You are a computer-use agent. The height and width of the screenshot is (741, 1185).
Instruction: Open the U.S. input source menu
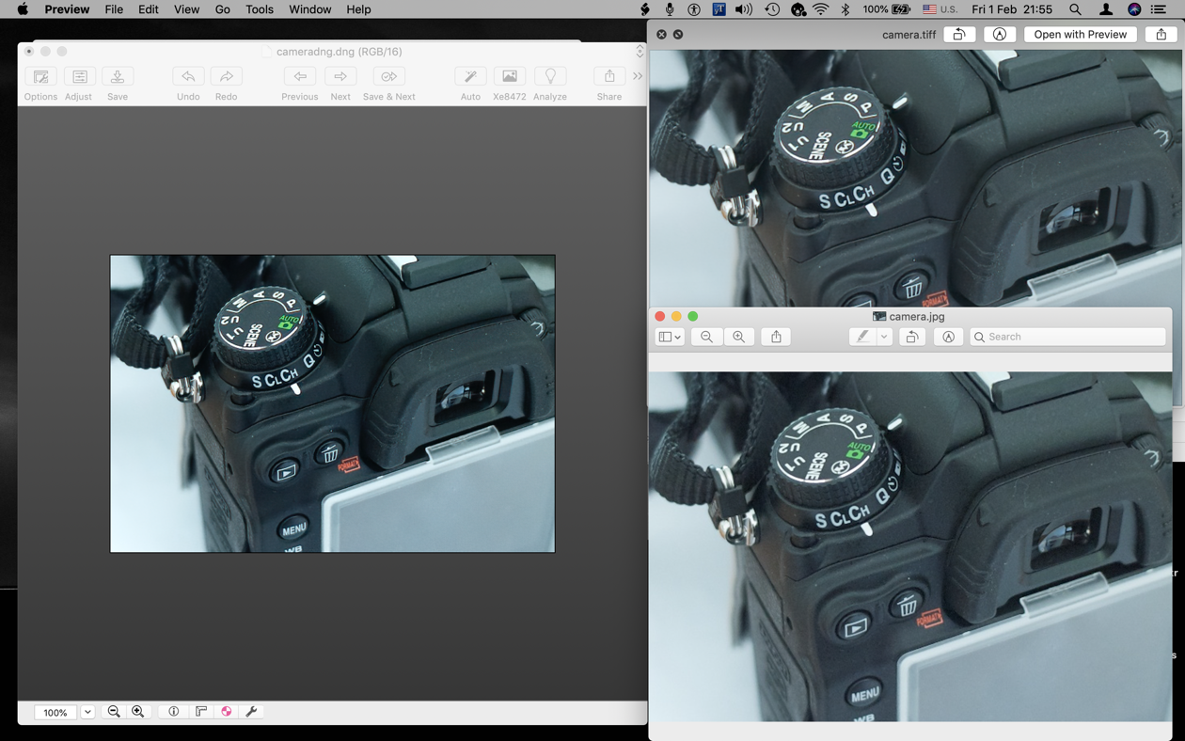940,9
